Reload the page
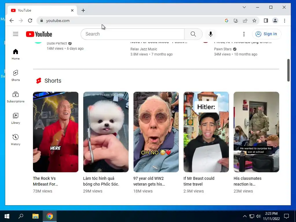 (x=30, y=21)
